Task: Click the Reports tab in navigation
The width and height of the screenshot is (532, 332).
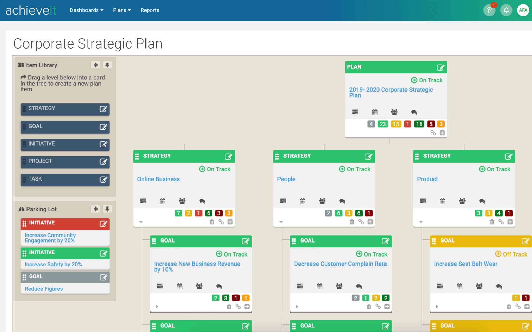Action: (x=150, y=10)
